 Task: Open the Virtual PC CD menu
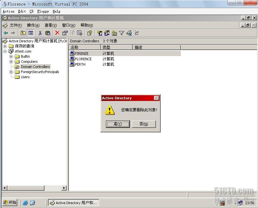(x=31, y=11)
